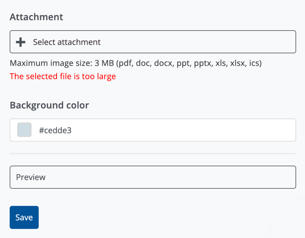
Task: Click the 3 MB size limit text
Action: point(104,63)
